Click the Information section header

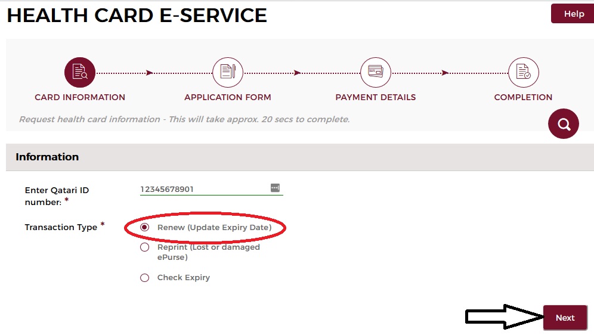(47, 157)
